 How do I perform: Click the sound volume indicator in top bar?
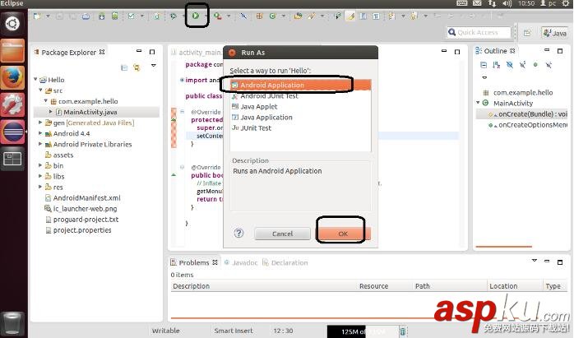click(507, 3)
